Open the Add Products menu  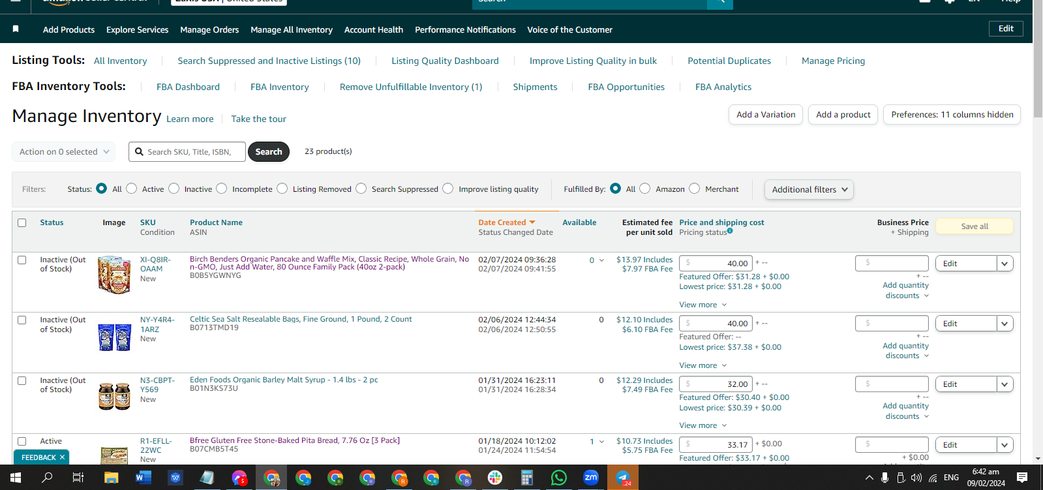click(68, 30)
